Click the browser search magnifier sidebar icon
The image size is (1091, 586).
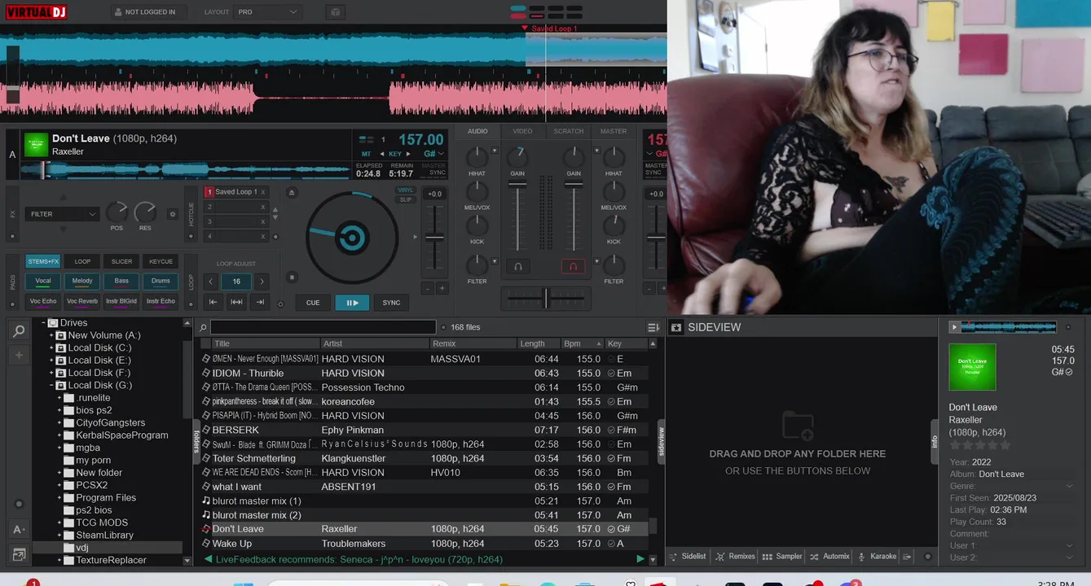click(19, 330)
